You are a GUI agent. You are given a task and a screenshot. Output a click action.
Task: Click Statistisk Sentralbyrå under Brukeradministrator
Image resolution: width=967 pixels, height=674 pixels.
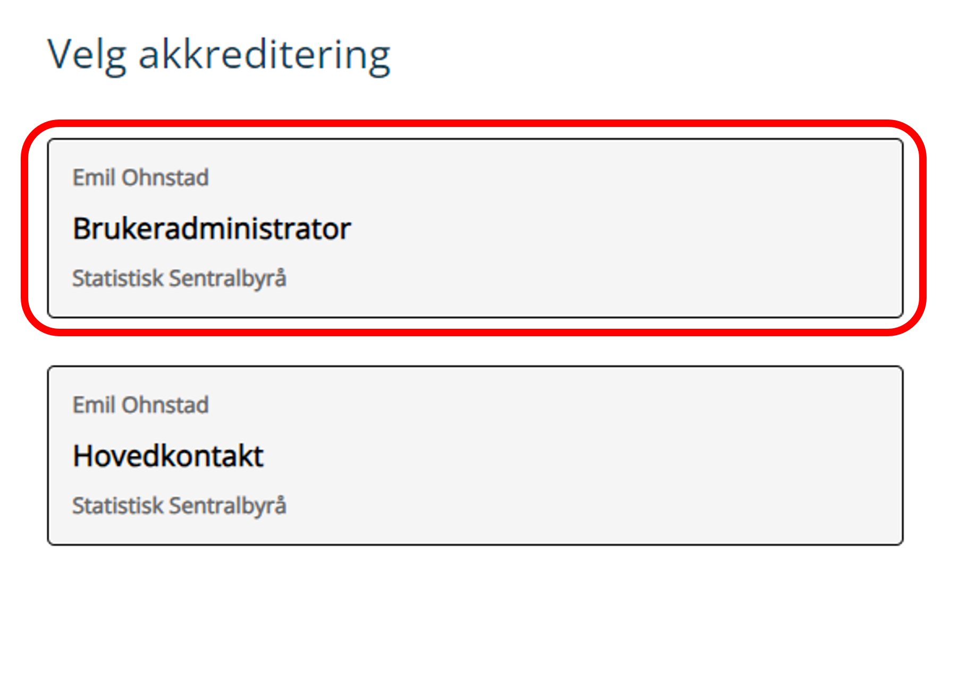coord(179,279)
